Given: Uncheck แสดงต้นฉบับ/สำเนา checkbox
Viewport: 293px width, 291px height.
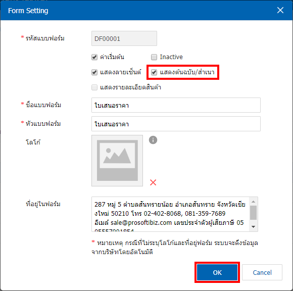Looking at the screenshot, I should point(154,72).
